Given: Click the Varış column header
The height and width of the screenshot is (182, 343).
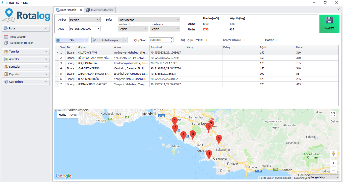Looking at the screenshot, I should click(204, 47).
